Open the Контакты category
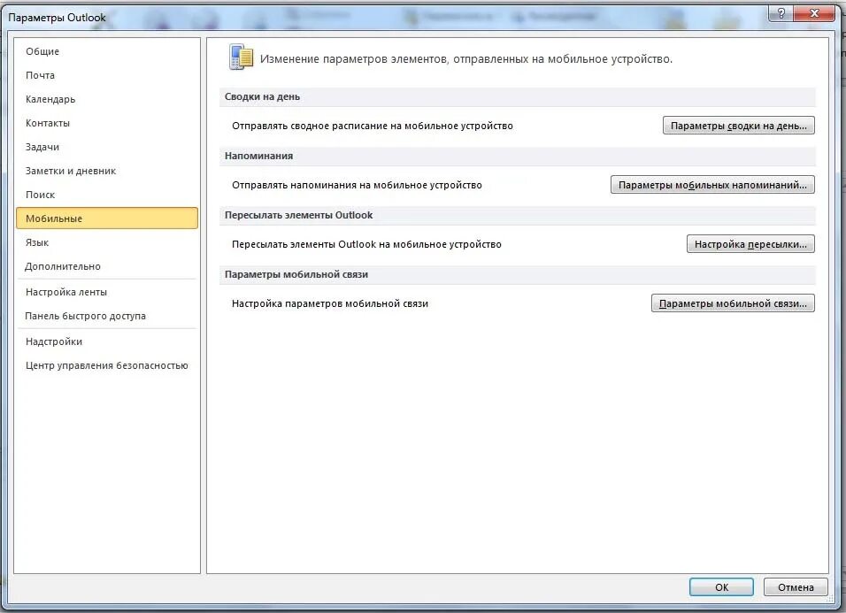This screenshot has width=846, height=613. 107,123
